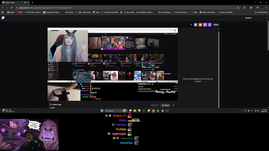Click the page vertical scrollbar
This screenshot has width=269, height=151.
(268, 36)
